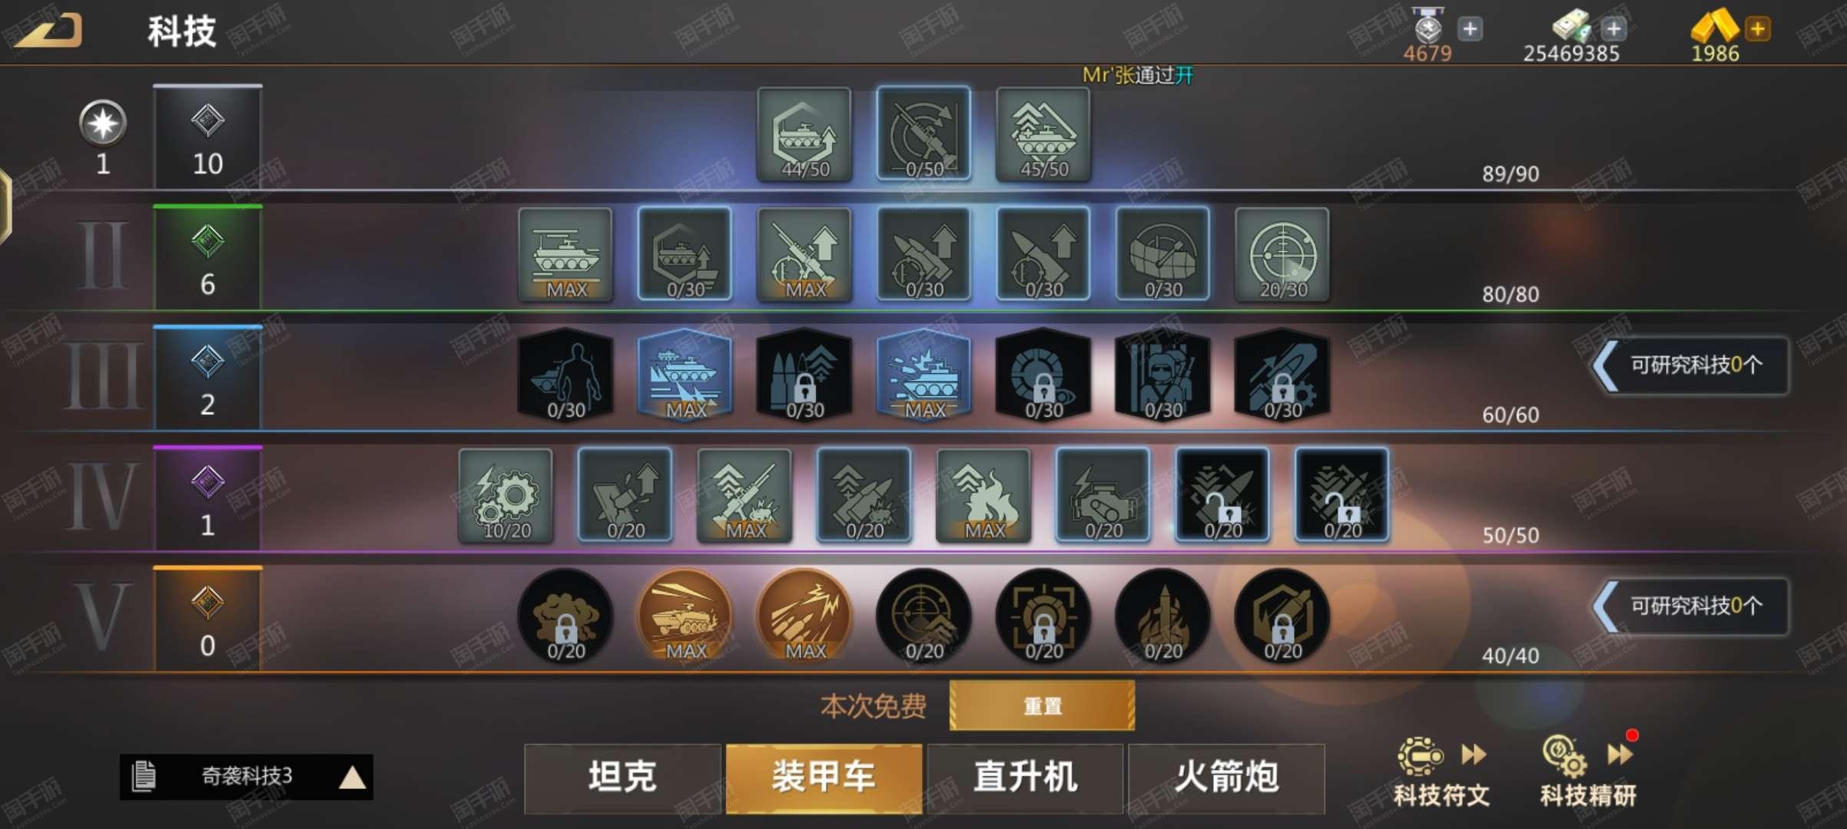The height and width of the screenshot is (829, 1847).
Task: Click the 重置 reset button
Action: pos(1042,705)
